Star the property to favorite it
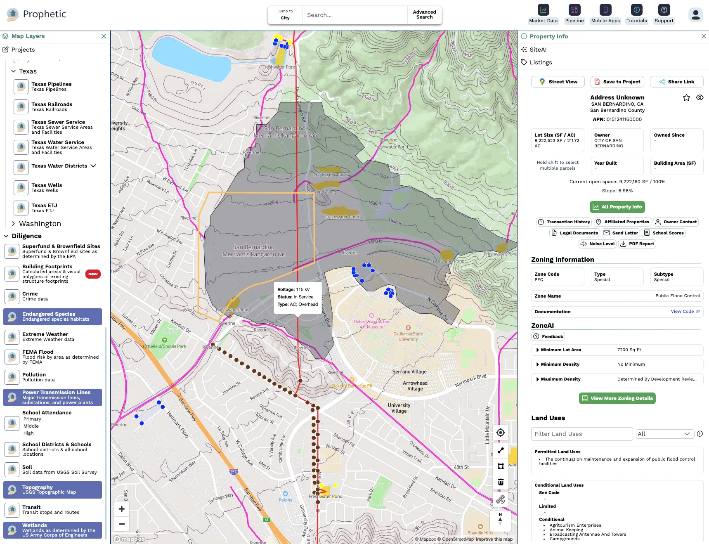This screenshot has height=544, width=709. coord(686,97)
